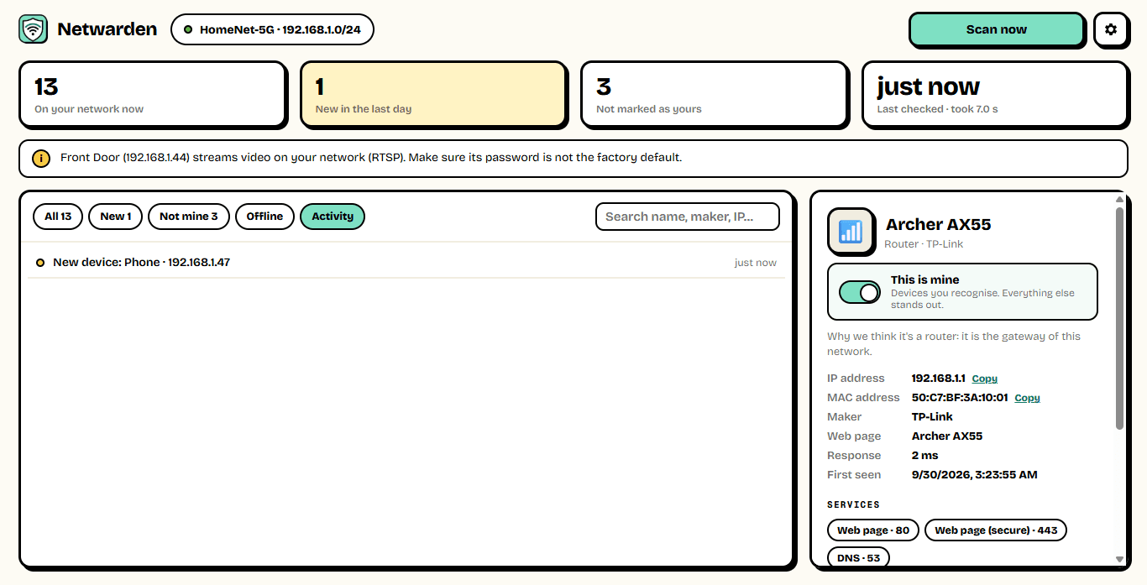The image size is (1147, 585).
Task: Click the Archer AX55 router device icon
Action: click(851, 232)
